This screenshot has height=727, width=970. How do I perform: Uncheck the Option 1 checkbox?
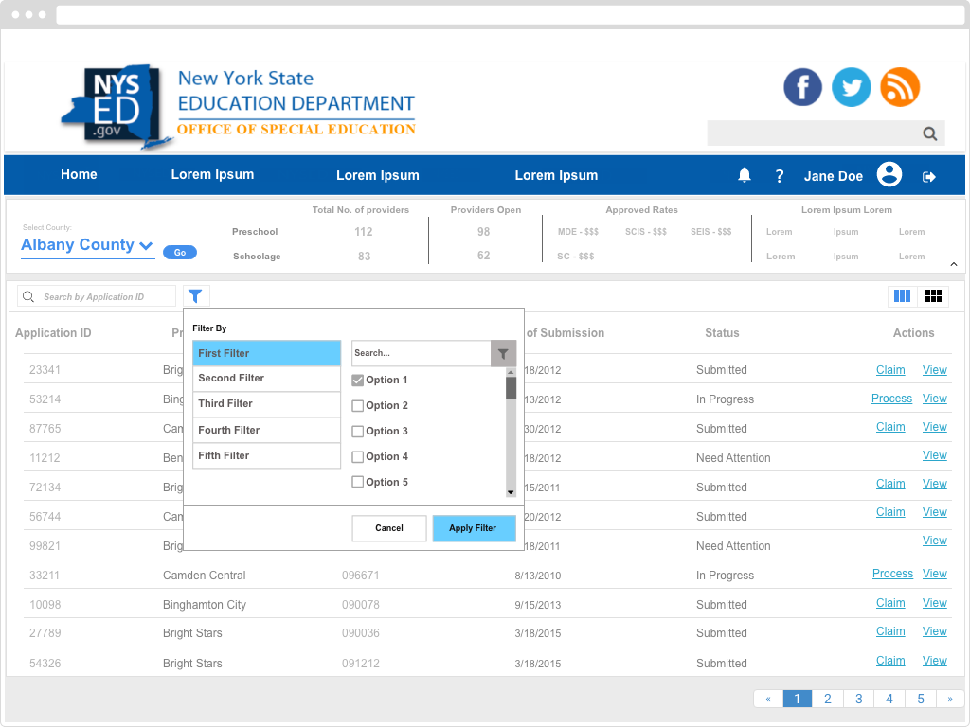pos(358,381)
